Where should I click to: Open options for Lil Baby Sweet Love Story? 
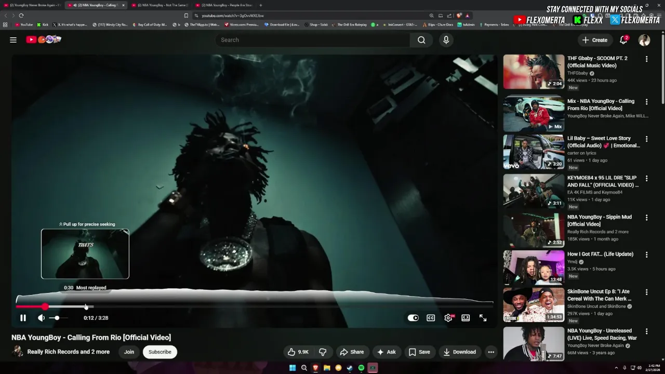pyautogui.click(x=646, y=139)
